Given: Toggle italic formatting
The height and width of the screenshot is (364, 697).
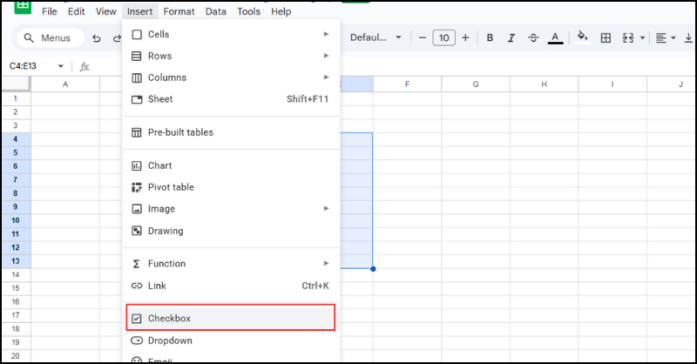Looking at the screenshot, I should (x=511, y=37).
